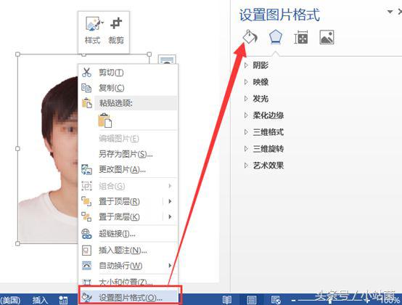Open the format pane options dropdown arrow

[x=390, y=12]
